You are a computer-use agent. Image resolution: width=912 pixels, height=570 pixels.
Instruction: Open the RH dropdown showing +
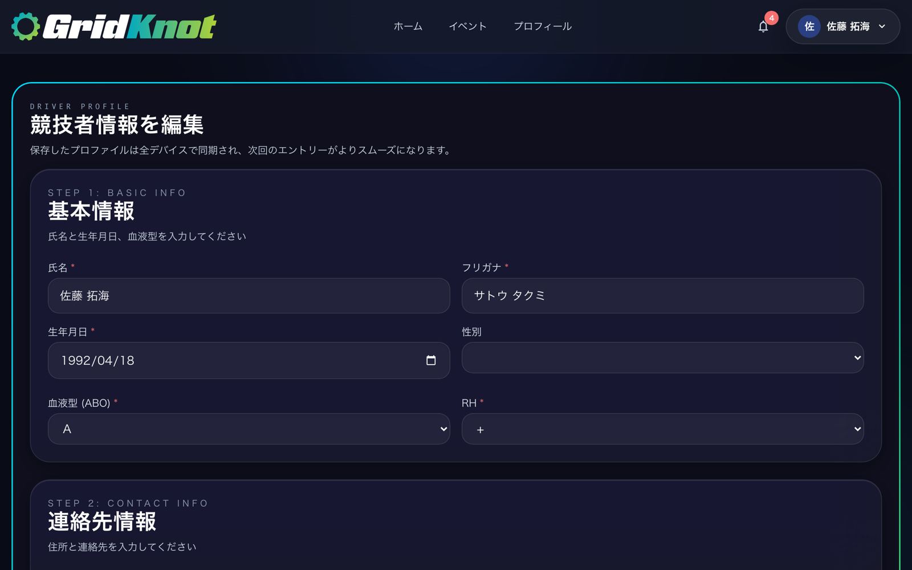(x=662, y=429)
